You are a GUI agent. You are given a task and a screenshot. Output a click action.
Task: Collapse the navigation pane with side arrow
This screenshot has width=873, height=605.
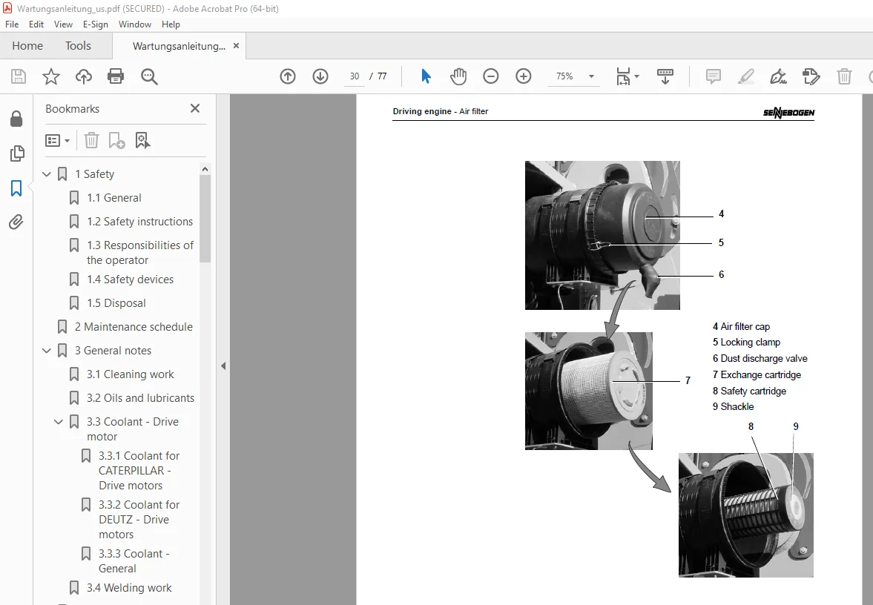point(223,366)
